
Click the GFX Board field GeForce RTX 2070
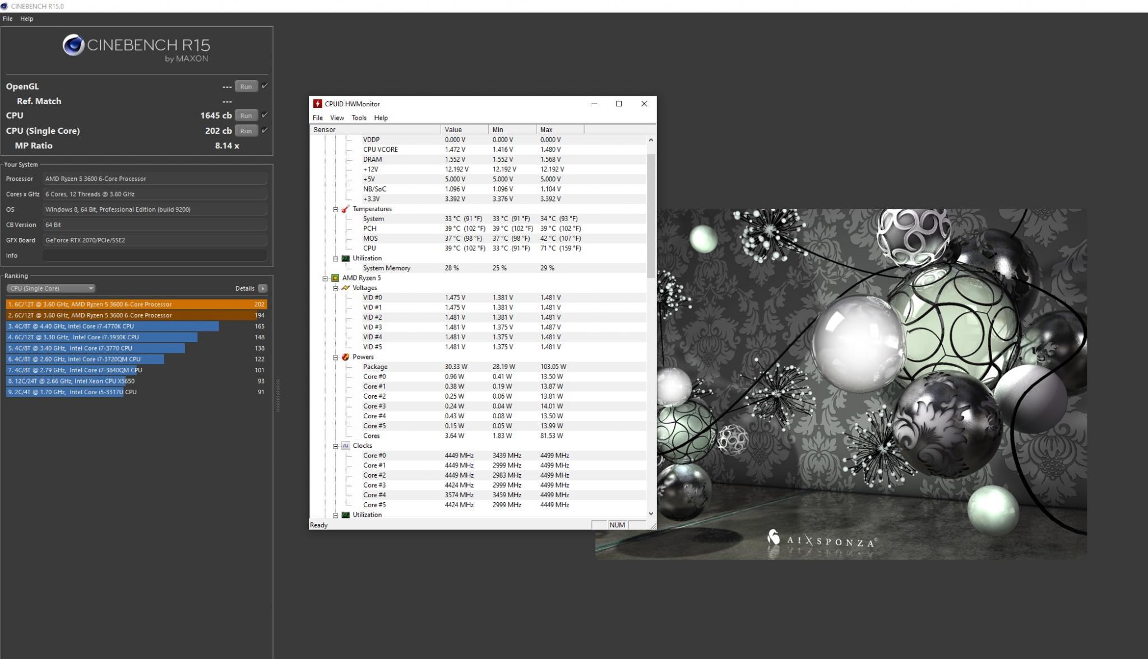tap(155, 240)
